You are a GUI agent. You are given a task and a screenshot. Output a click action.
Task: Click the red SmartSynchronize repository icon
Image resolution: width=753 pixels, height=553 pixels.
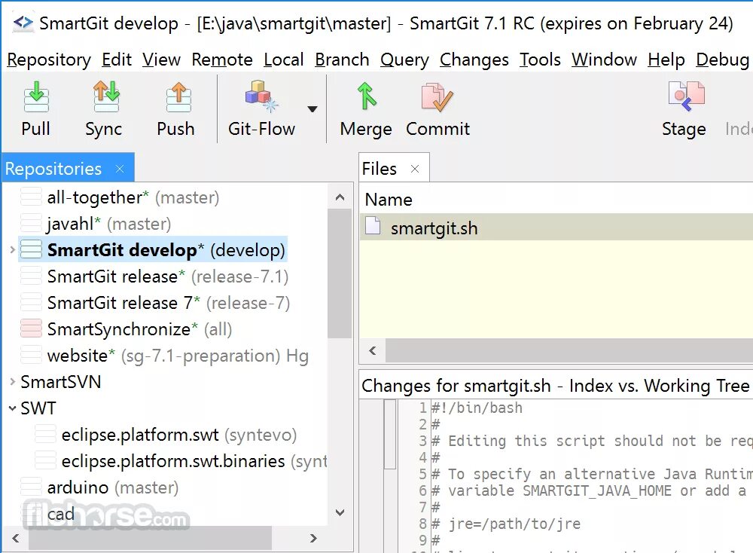pyautogui.click(x=31, y=329)
